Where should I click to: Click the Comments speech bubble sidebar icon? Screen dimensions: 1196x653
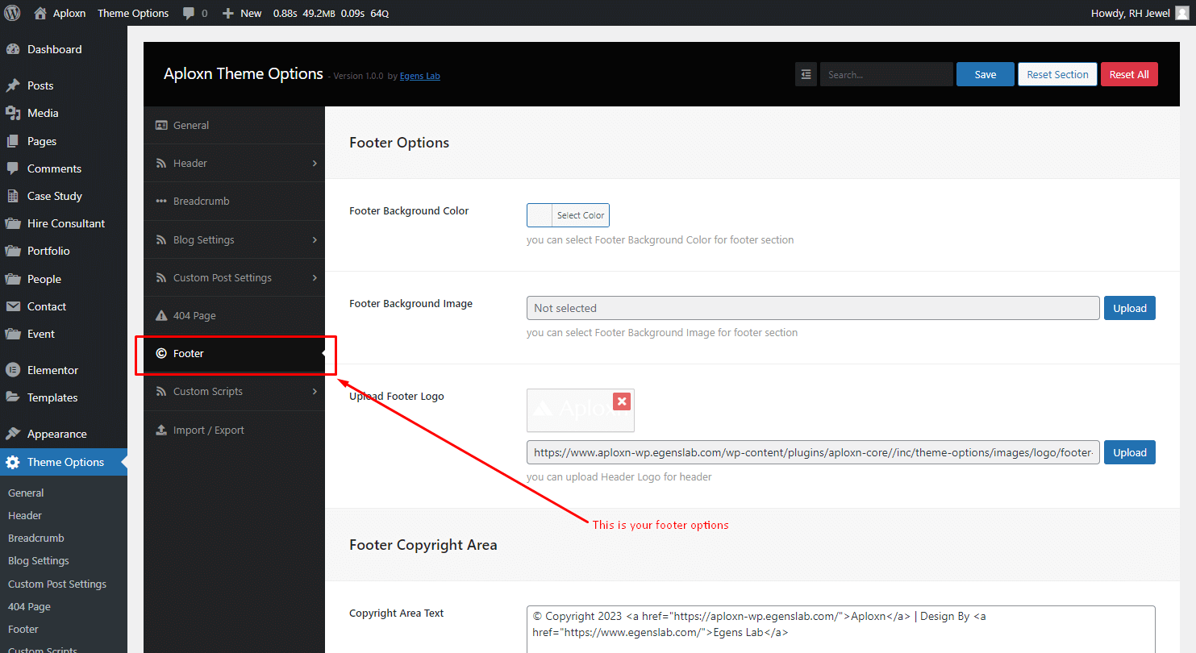click(x=13, y=168)
